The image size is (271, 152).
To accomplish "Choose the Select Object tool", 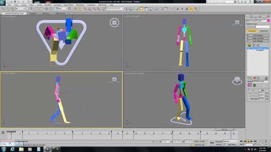I will (x=28, y=9).
